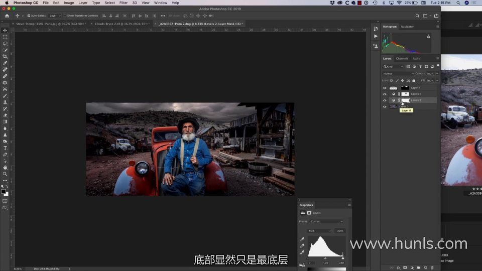Image resolution: width=482 pixels, height=271 pixels.
Task: Click the Home icon in options bar
Action: (x=7, y=16)
